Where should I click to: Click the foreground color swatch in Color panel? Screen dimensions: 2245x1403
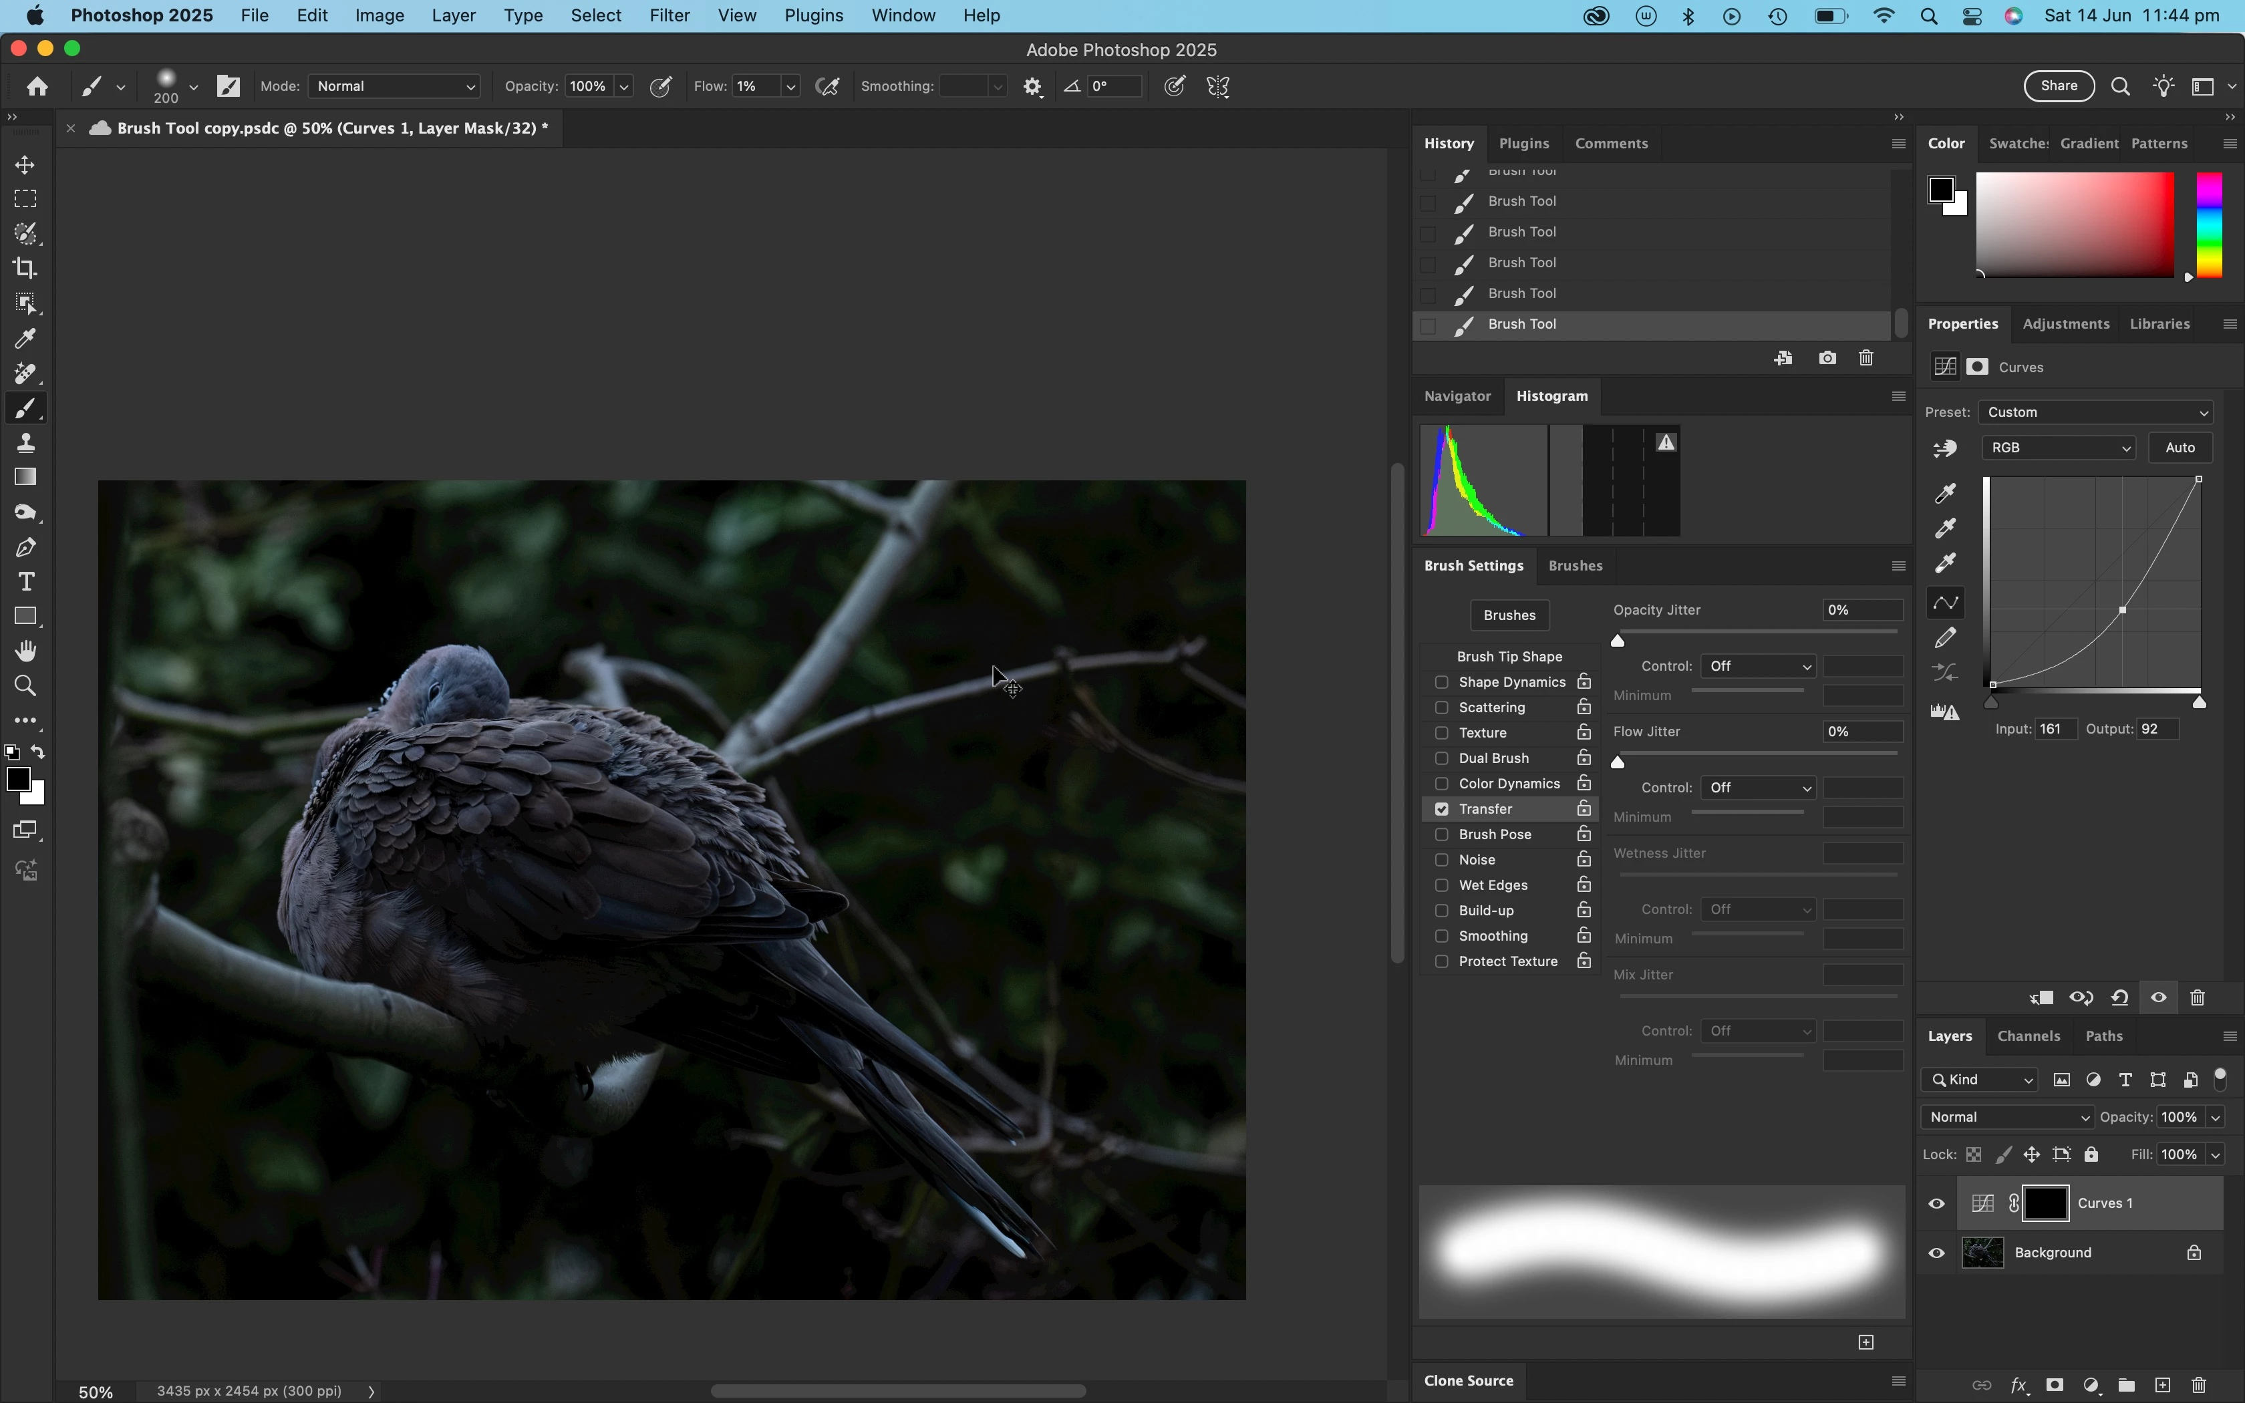point(1940,189)
